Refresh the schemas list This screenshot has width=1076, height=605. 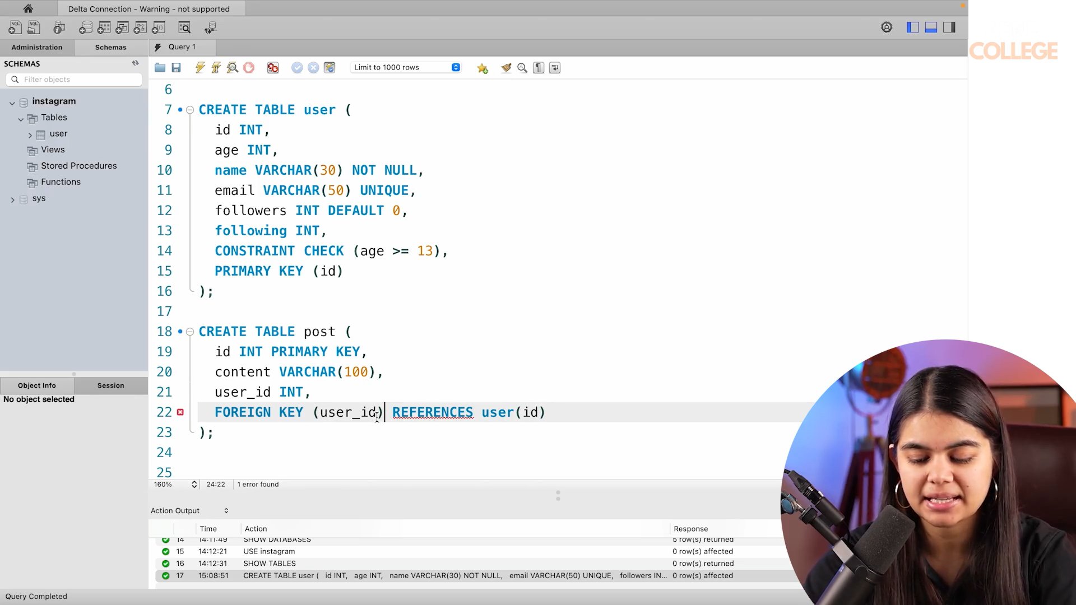(x=135, y=63)
